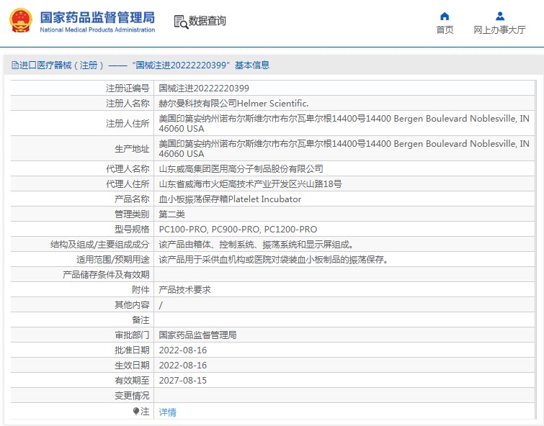Click 产品技术要求 attachment text
Image resolution: width=544 pixels, height=426 pixels.
(185, 290)
